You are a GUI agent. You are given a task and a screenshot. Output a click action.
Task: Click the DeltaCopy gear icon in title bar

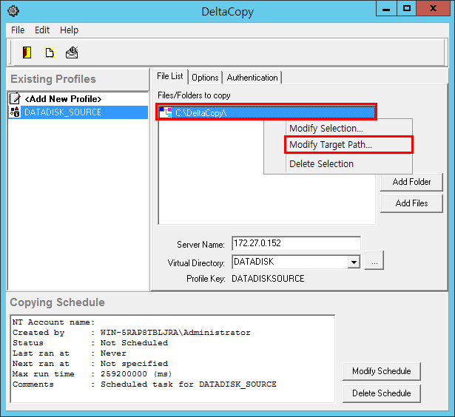tap(13, 11)
